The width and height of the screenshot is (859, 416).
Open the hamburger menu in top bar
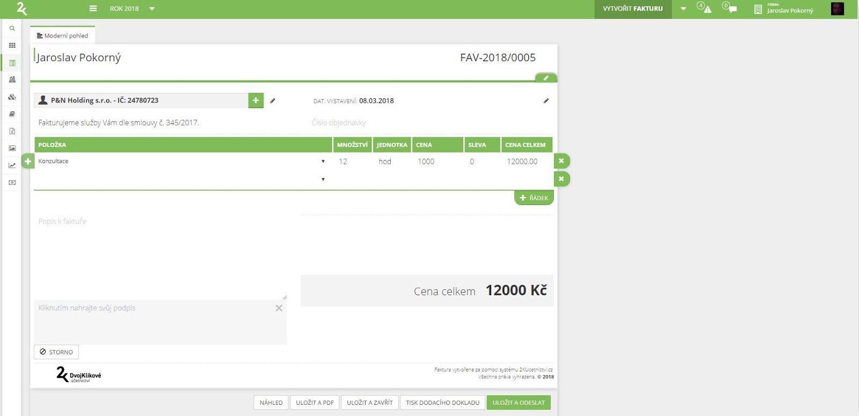tap(93, 9)
